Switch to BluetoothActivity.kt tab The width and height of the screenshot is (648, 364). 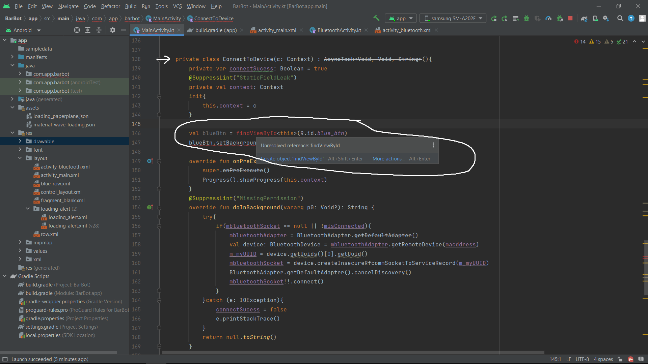(339, 30)
